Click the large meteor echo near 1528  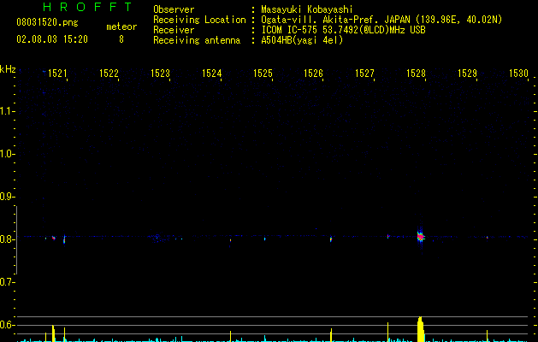(x=421, y=237)
